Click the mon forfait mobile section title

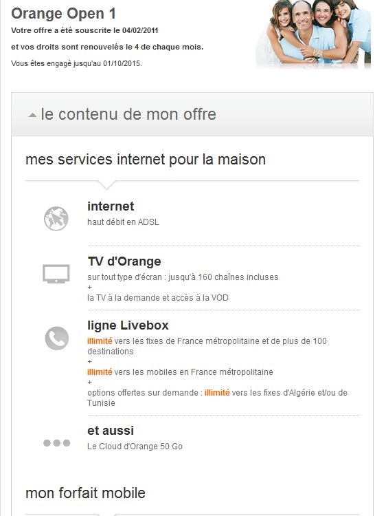(x=85, y=493)
